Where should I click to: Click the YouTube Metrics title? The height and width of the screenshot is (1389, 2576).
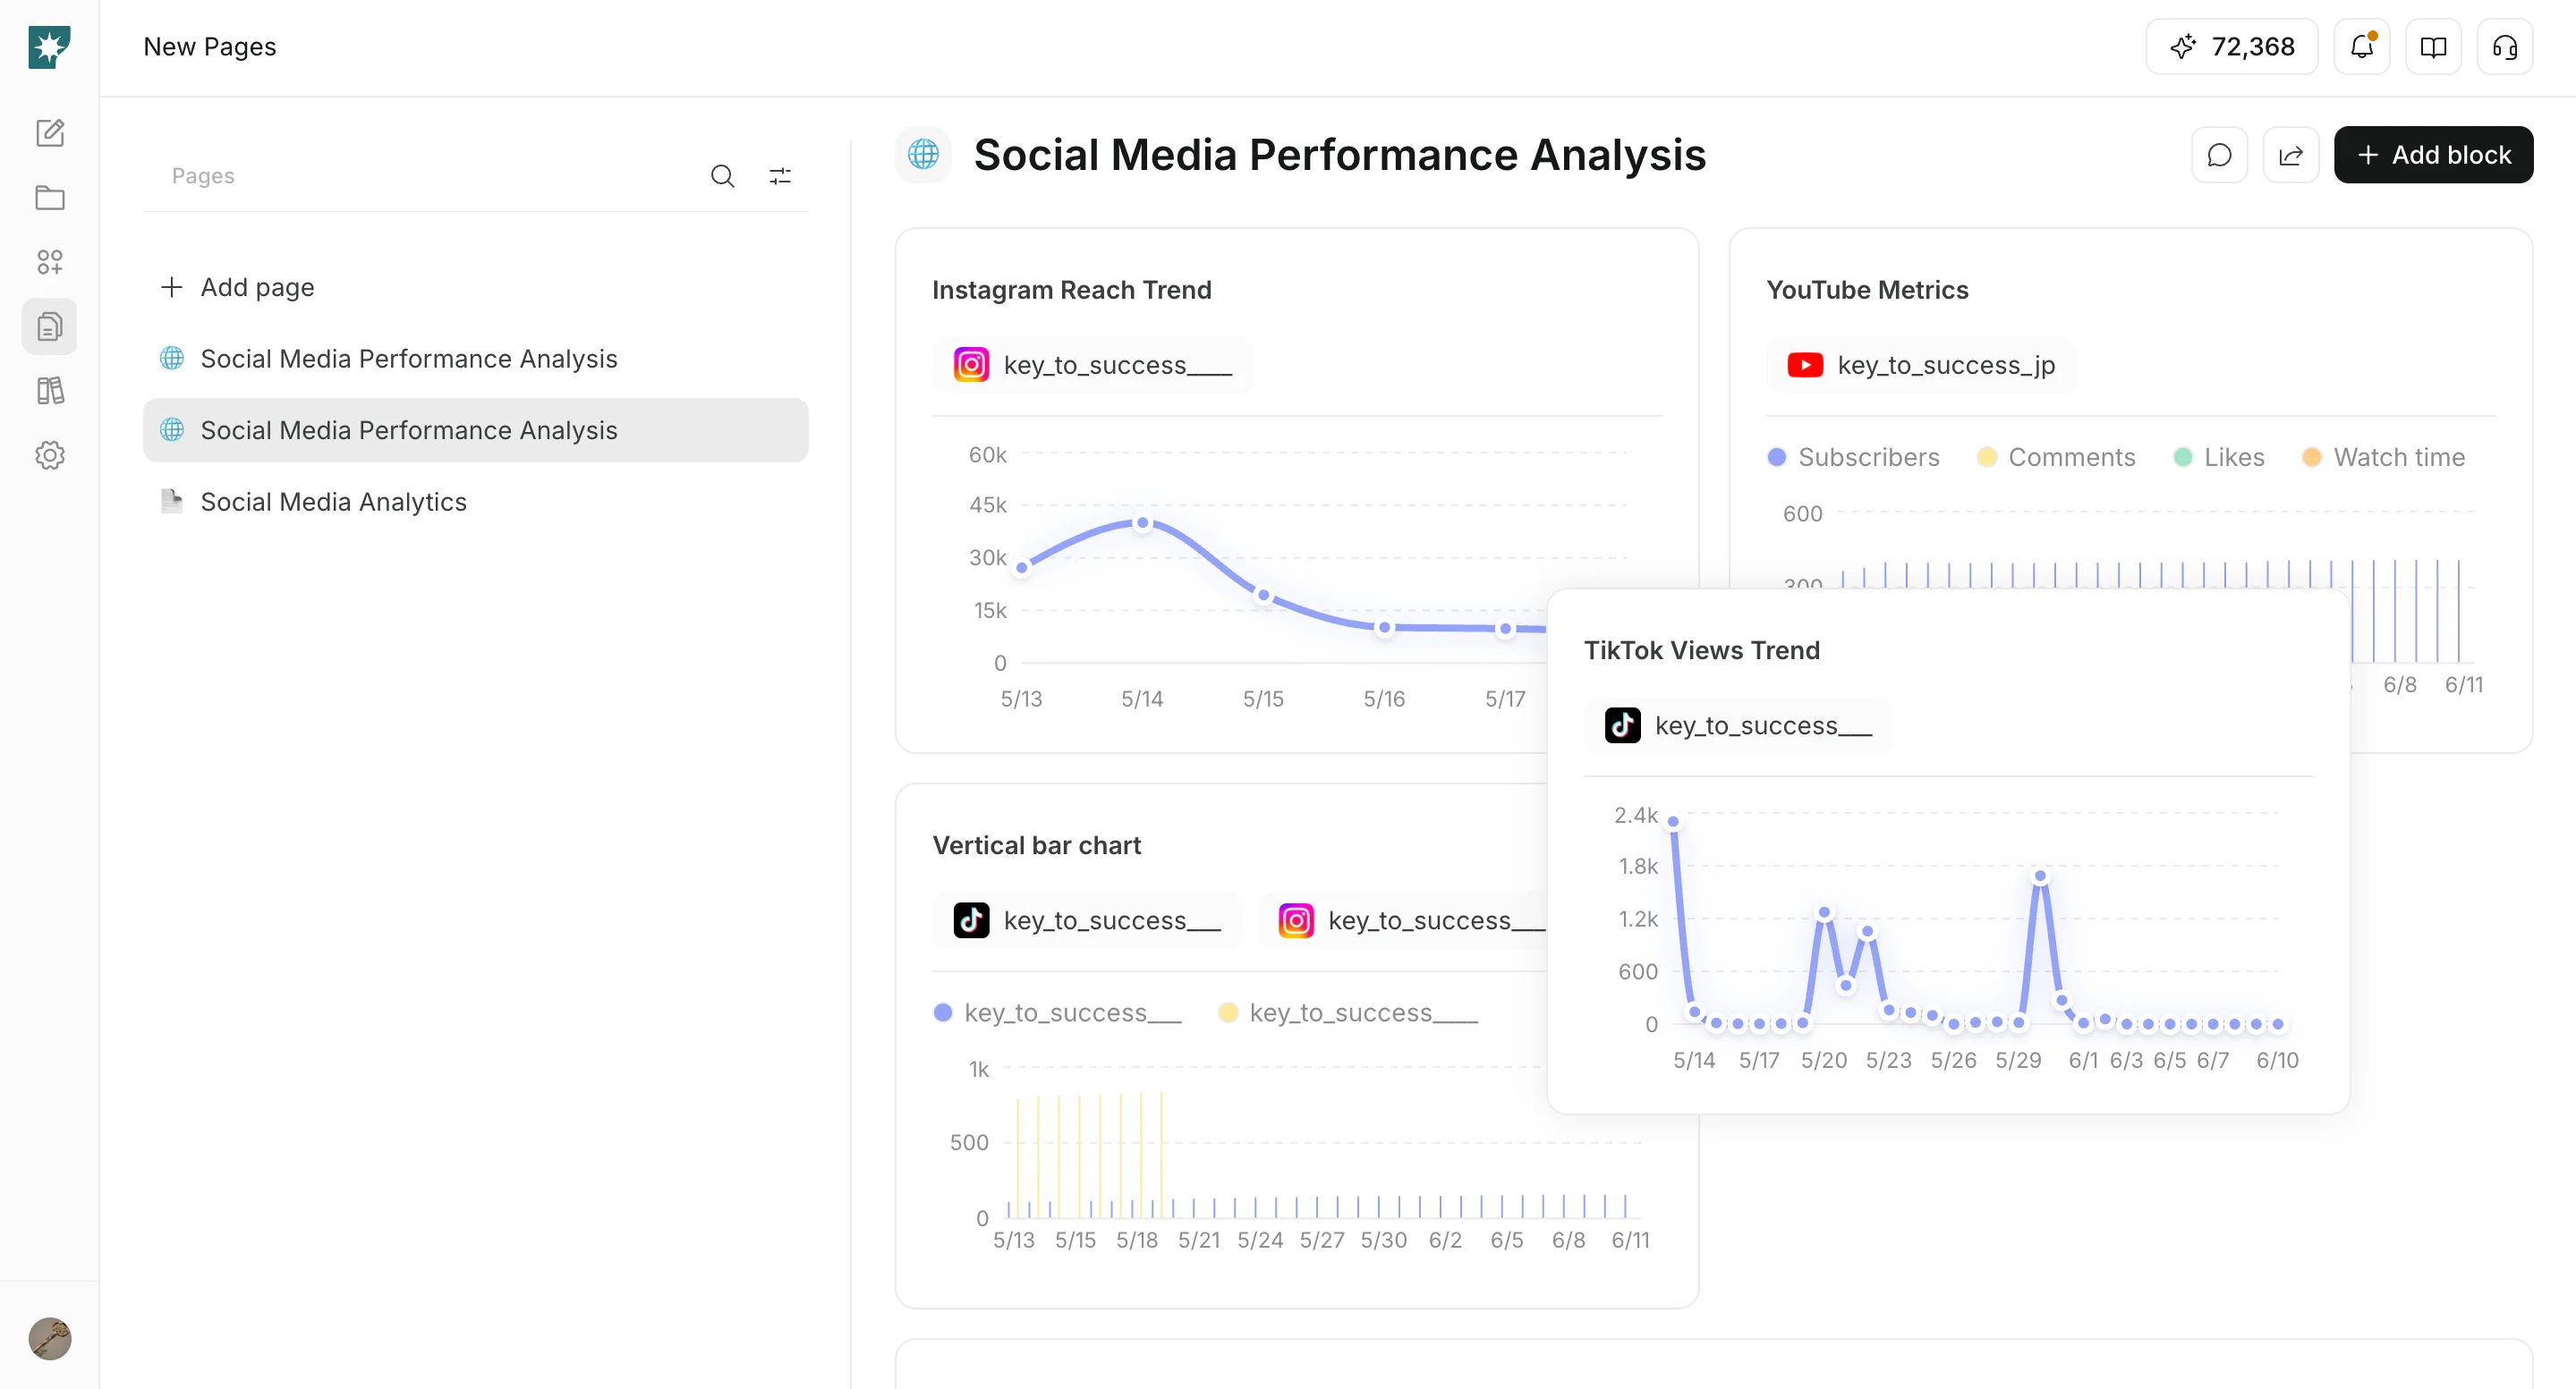[x=1867, y=291]
